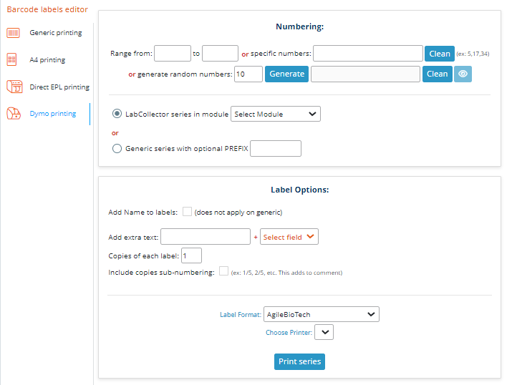Open the Direct EPL printing section
This screenshot has height=385, width=512.
tap(59, 87)
